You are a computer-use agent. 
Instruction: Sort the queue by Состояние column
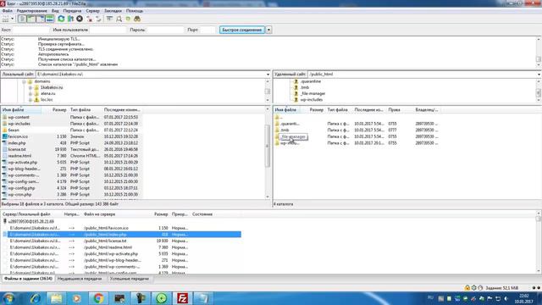click(x=202, y=214)
